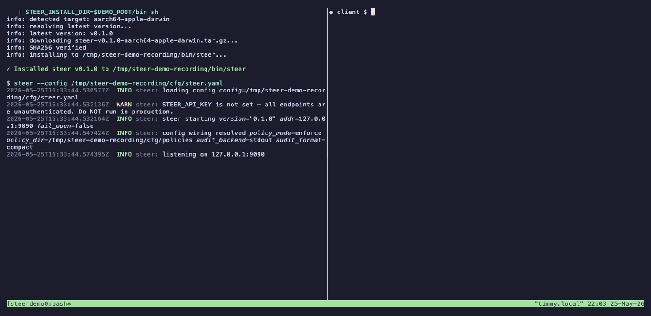Click the client prompt cursor in right pane
The image size is (651, 316).
[x=373, y=12]
